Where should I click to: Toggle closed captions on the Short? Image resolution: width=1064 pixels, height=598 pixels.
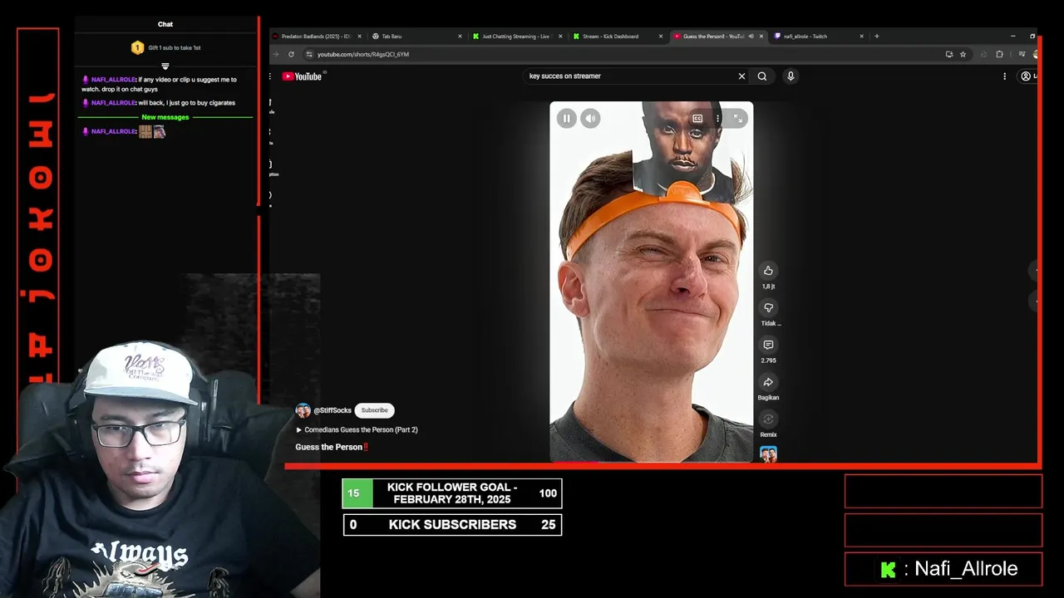697,119
